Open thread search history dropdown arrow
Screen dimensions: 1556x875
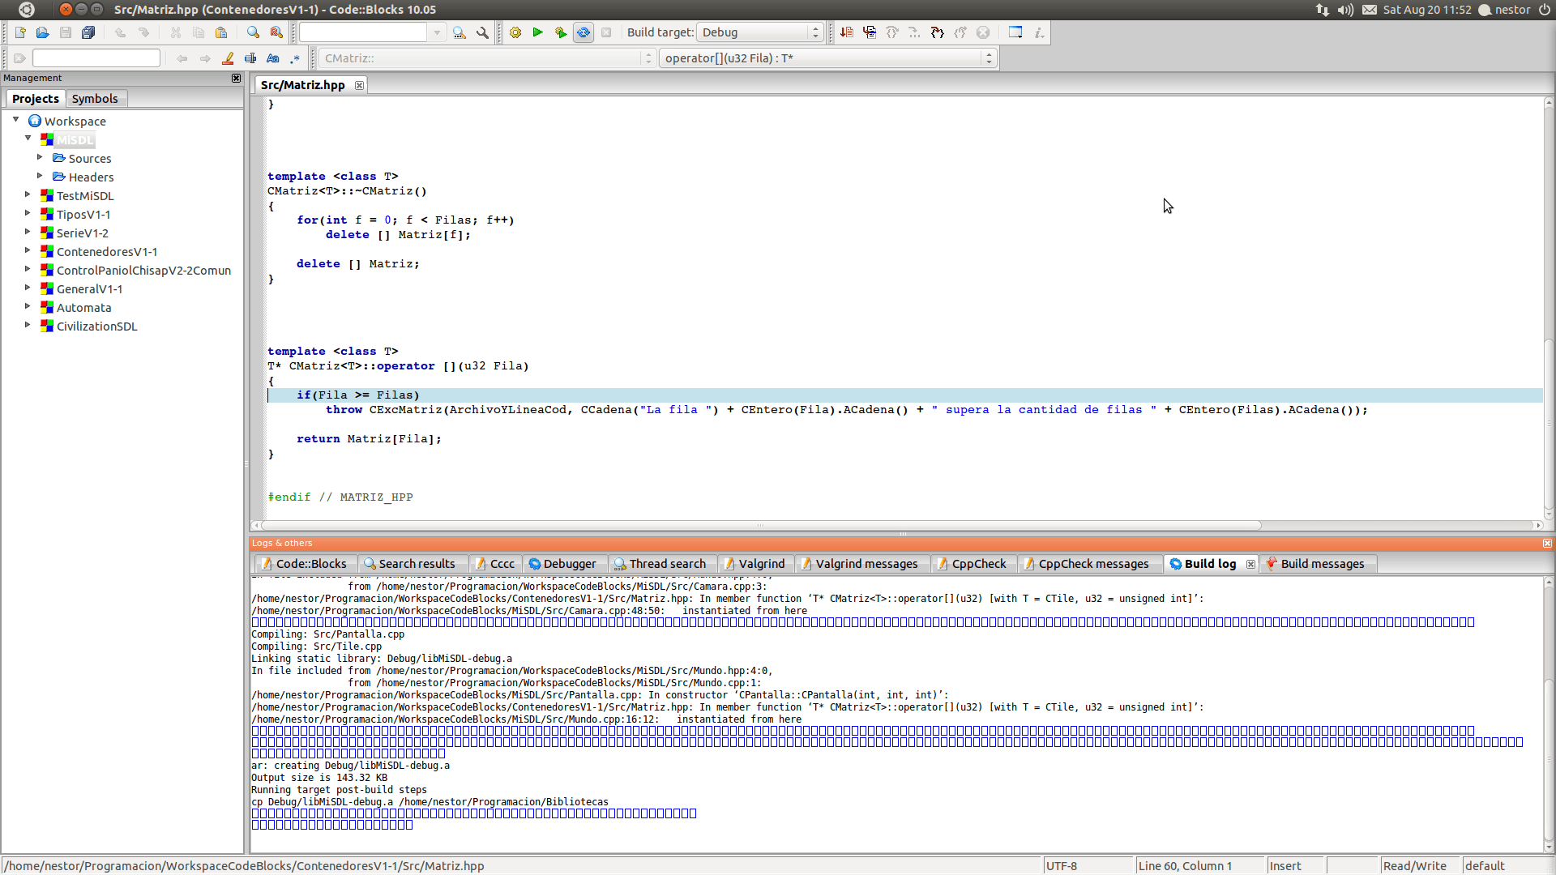point(437,32)
